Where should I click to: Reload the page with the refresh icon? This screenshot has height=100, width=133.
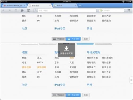click(x=16, y=11)
